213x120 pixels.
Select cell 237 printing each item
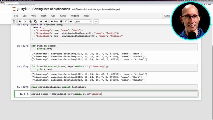pyautogui.click(x=114, y=47)
